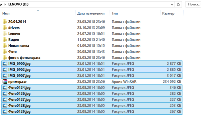
Task: Select file name Фото0128.jpg
Action: click(x=19, y=106)
